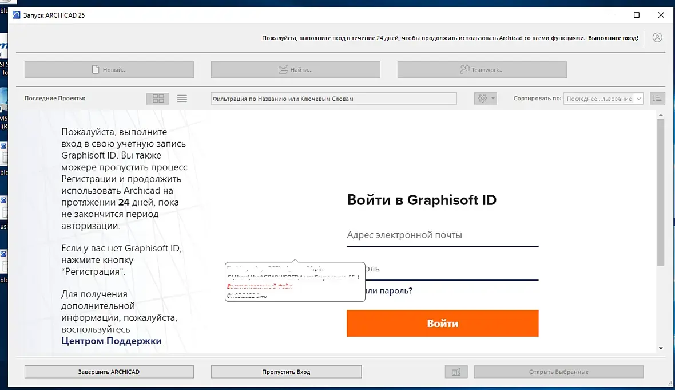Click the scrollbar down arrow

(661, 348)
